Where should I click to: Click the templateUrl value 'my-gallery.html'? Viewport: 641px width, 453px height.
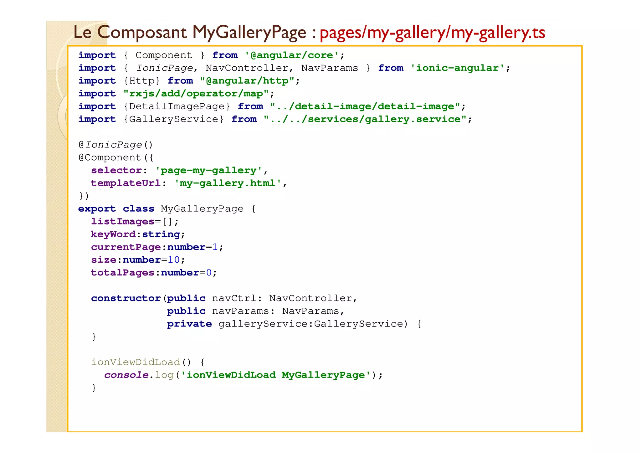tap(228, 183)
